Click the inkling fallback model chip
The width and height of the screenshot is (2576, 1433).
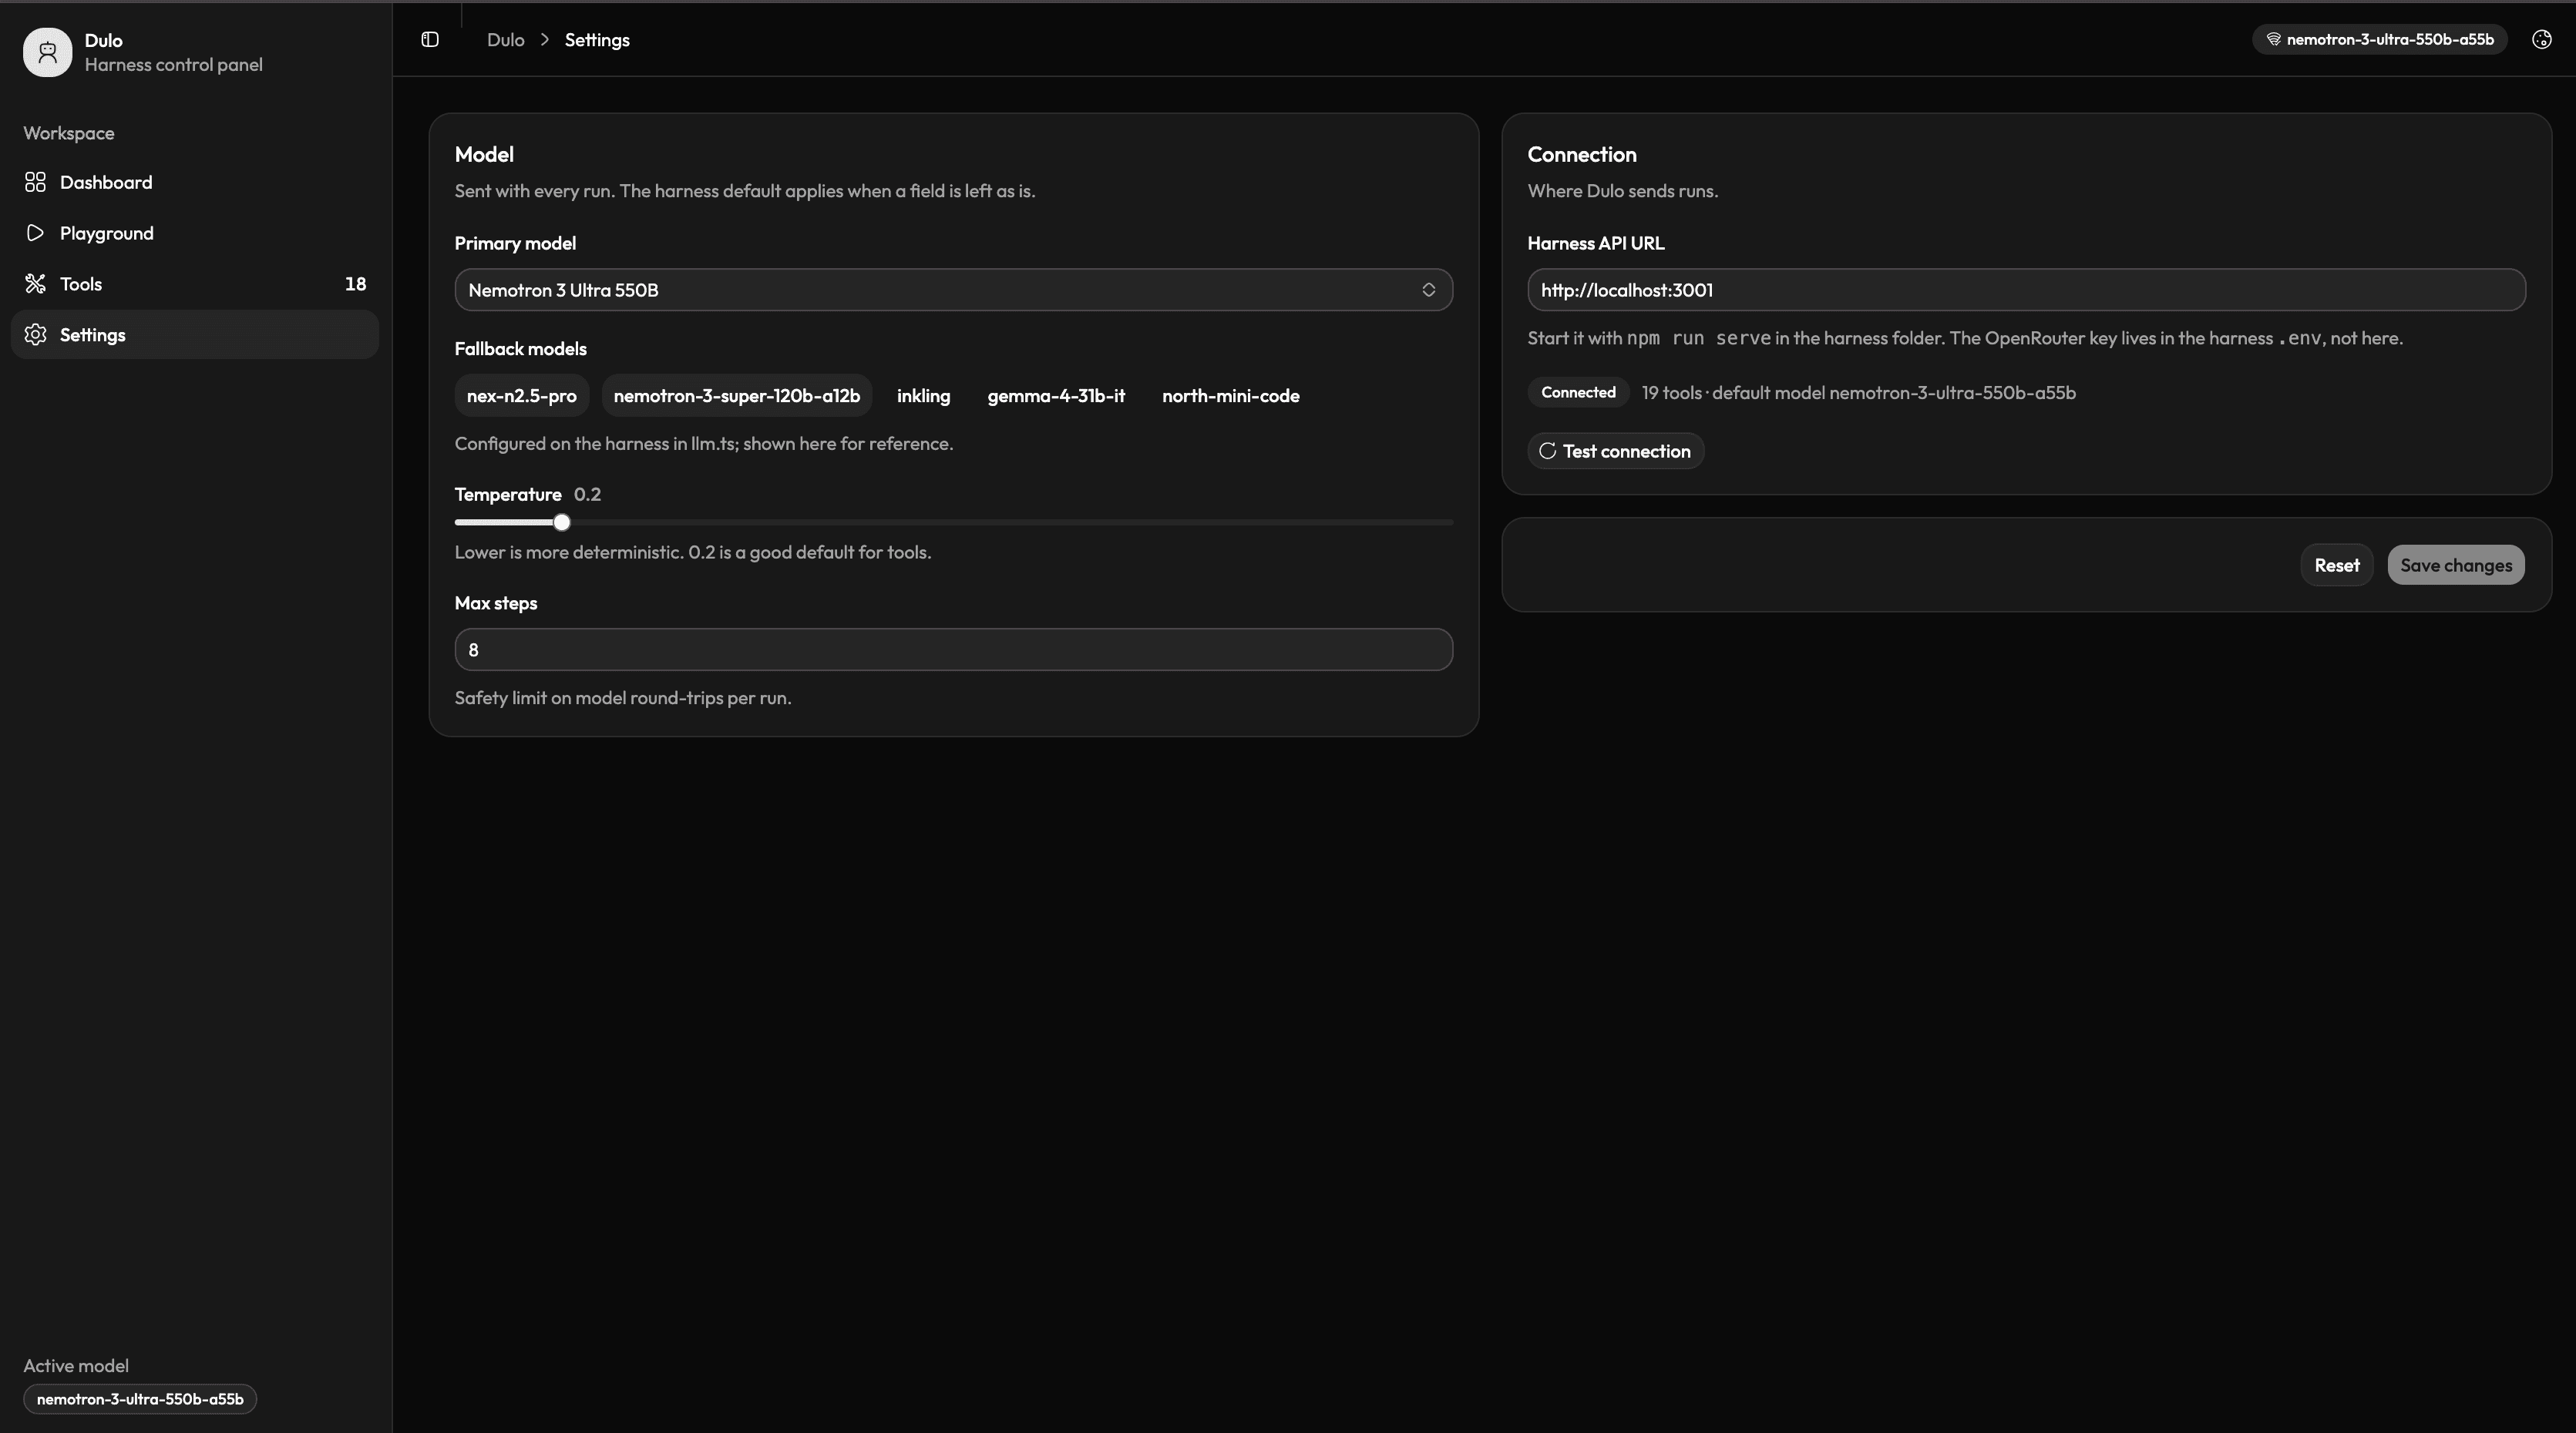923,396
